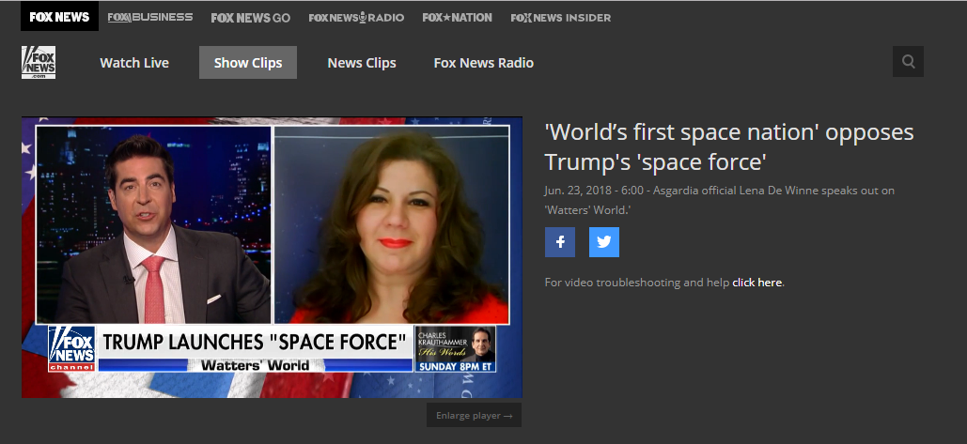
Task: Select Show Clips tab
Action: point(248,63)
